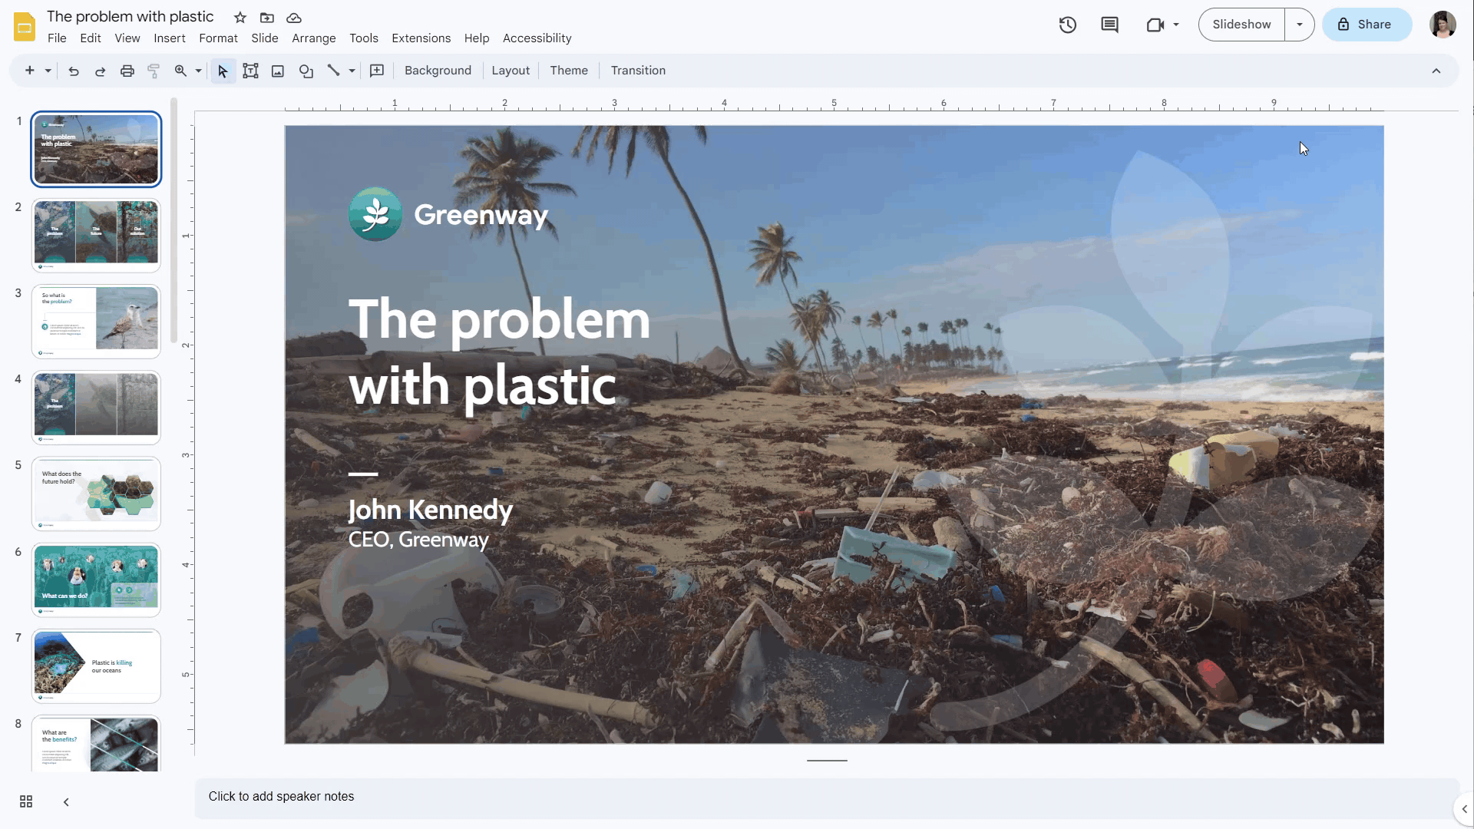Open the Insert menu

(170, 38)
